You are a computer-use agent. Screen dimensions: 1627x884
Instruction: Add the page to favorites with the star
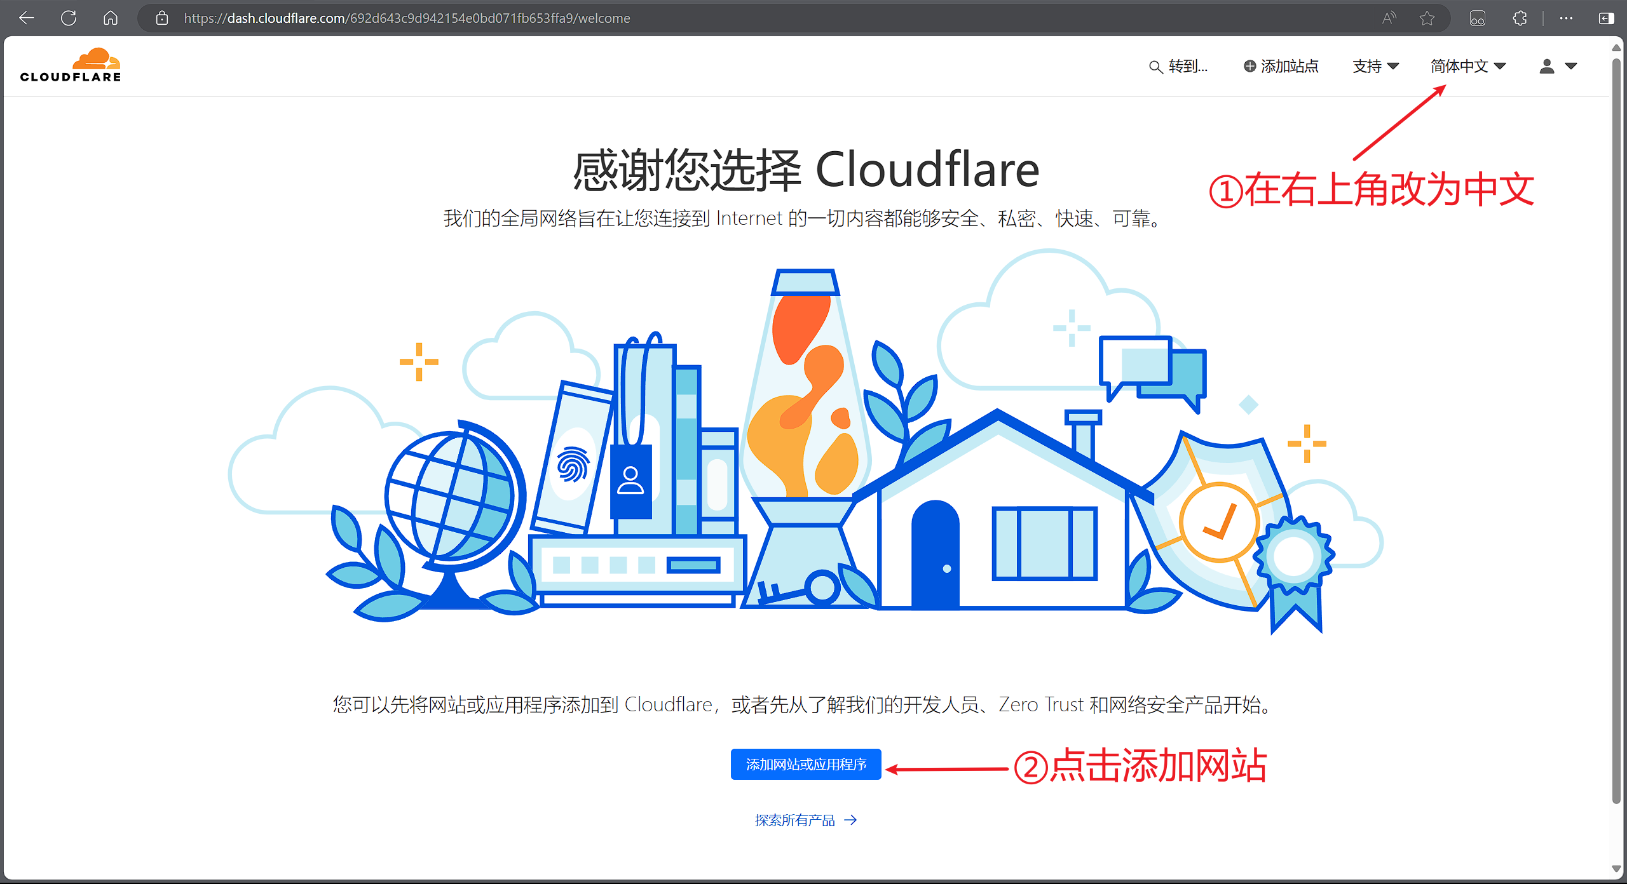(x=1427, y=18)
